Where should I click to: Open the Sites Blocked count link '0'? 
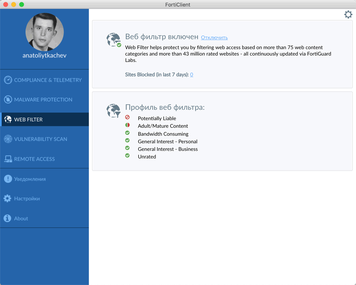pyautogui.click(x=192, y=74)
